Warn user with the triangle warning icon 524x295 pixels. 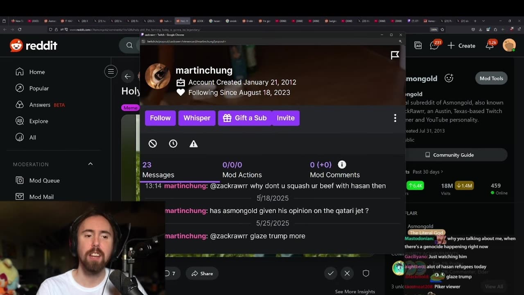(x=194, y=144)
